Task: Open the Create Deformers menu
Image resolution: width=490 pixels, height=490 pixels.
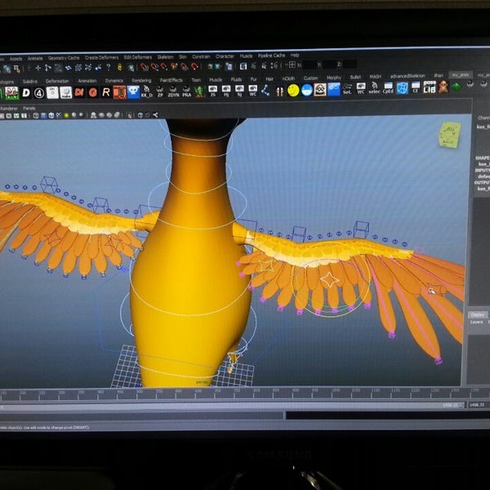Action: pos(101,57)
